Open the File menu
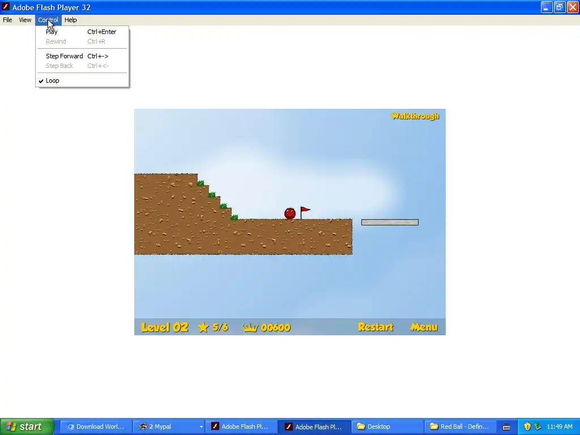The height and width of the screenshot is (435, 580). (x=7, y=20)
